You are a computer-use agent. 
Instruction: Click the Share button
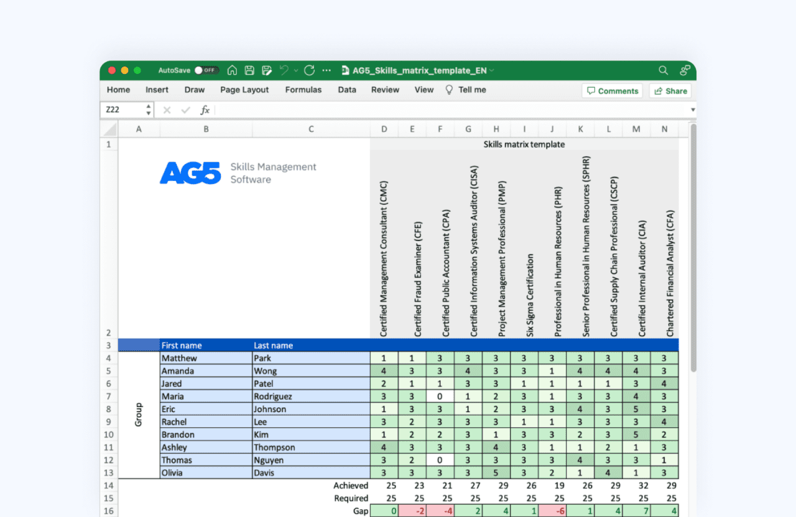click(x=670, y=91)
